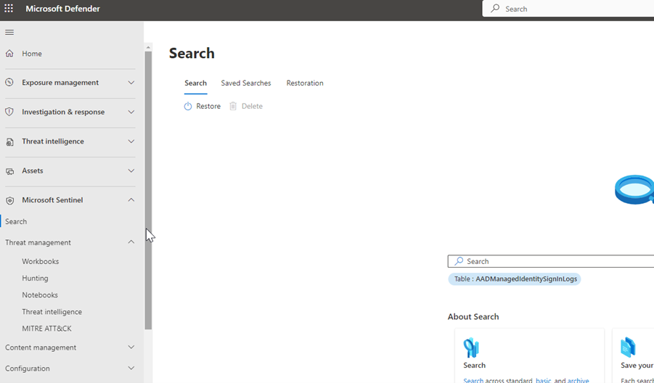Follow the 'Search' link in description

[x=473, y=380]
